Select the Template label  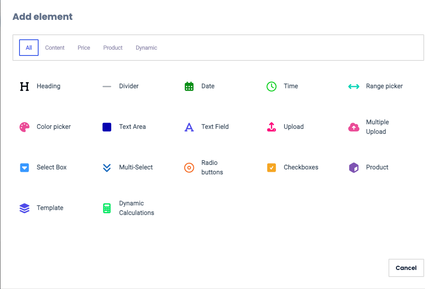tap(50, 208)
